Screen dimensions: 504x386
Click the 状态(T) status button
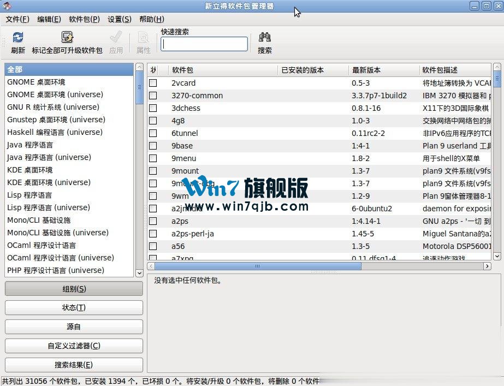(x=74, y=307)
